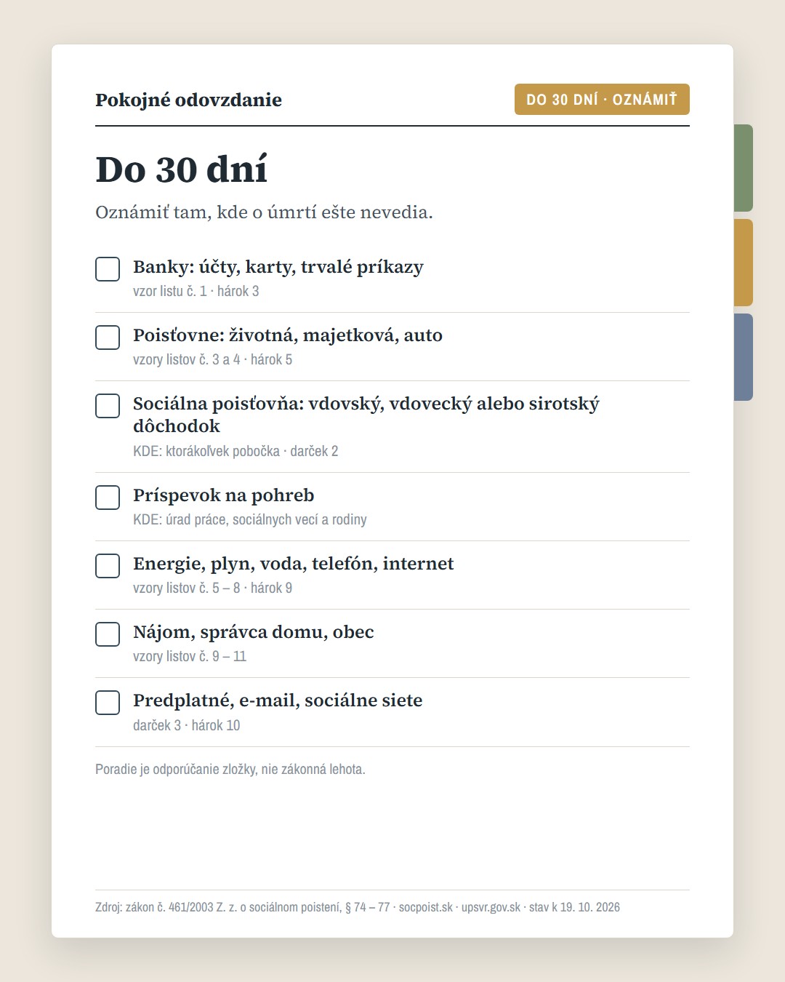Click the DO 30 DNÍ · OZNÁMIŤ badge
Viewport: 785px width, 982px height.
[x=602, y=100]
